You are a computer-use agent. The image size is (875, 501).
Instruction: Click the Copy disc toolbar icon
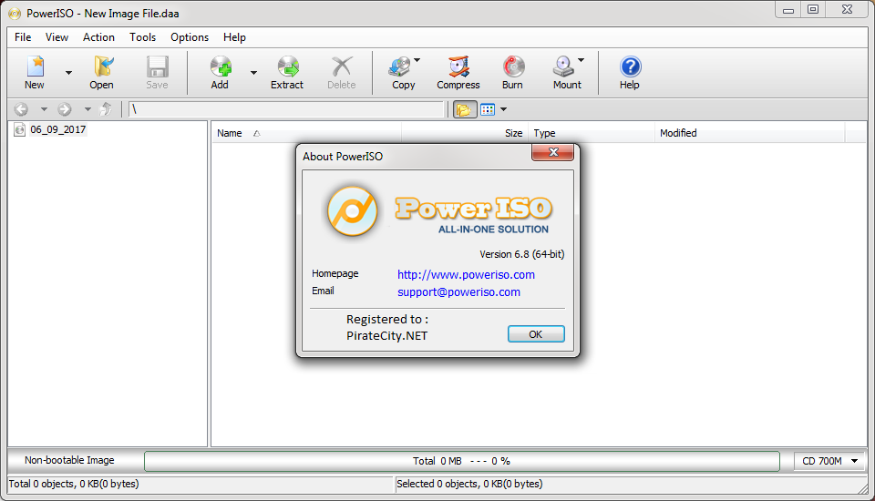[x=399, y=66]
